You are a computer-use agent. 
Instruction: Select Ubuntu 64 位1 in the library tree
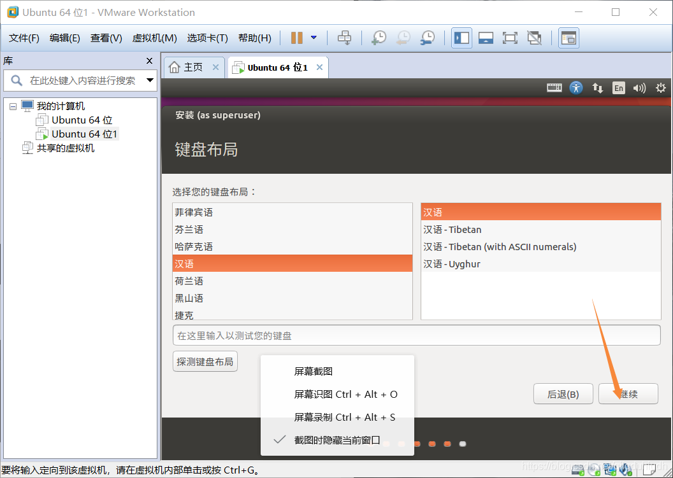[x=85, y=134]
